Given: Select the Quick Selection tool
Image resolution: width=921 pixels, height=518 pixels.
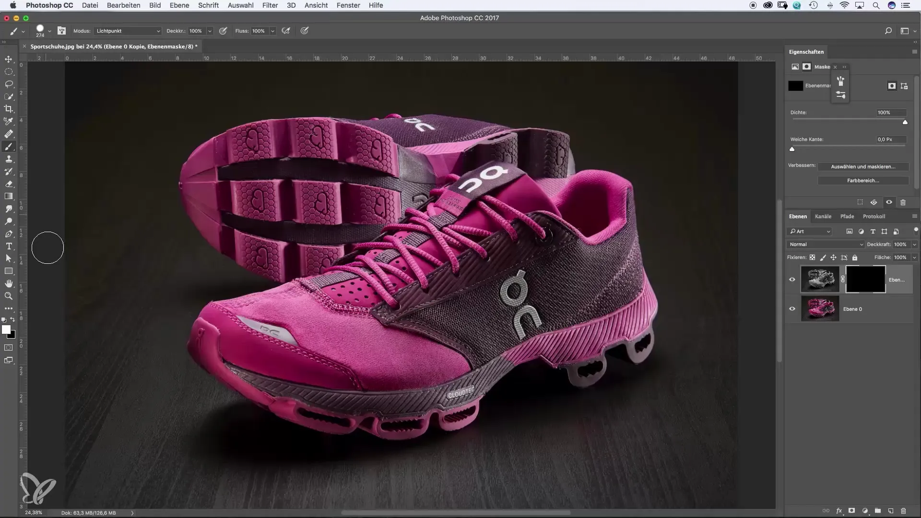Looking at the screenshot, I should pyautogui.click(x=9, y=96).
